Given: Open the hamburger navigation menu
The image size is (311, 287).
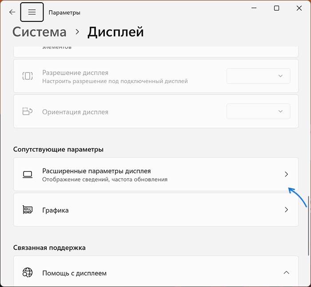Looking at the screenshot, I should (32, 12).
